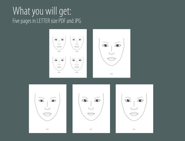Click the "What you will get:" heading
This screenshot has height=141, width=185.
(x=42, y=11)
